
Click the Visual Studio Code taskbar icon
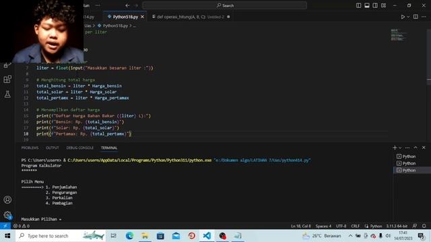tap(207, 236)
